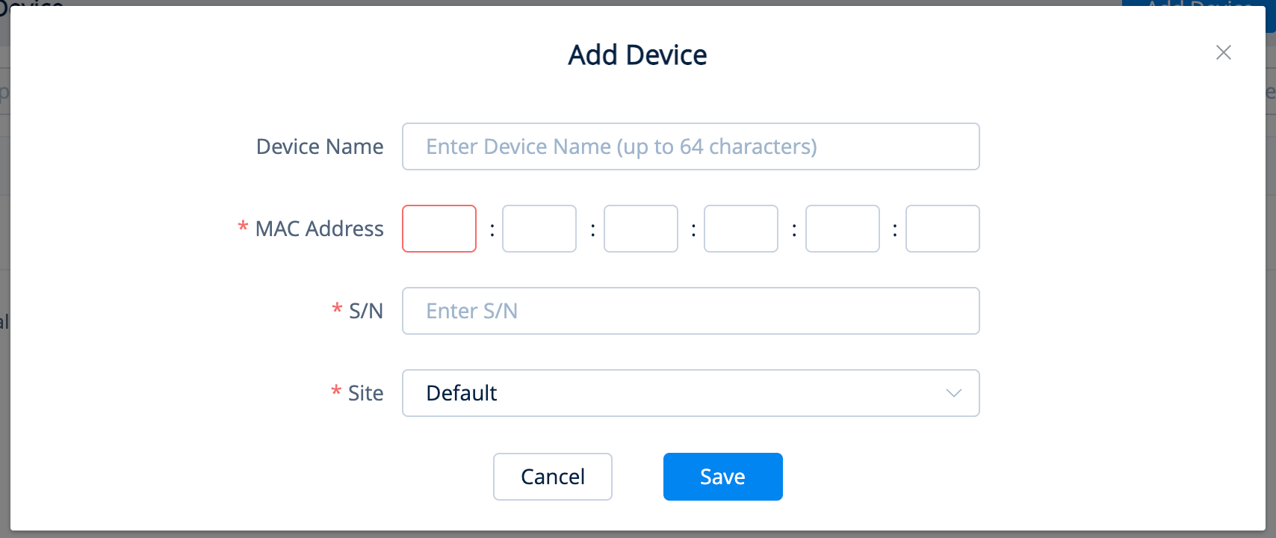Select the second MAC Address octet box
The image size is (1276, 538).
point(539,229)
